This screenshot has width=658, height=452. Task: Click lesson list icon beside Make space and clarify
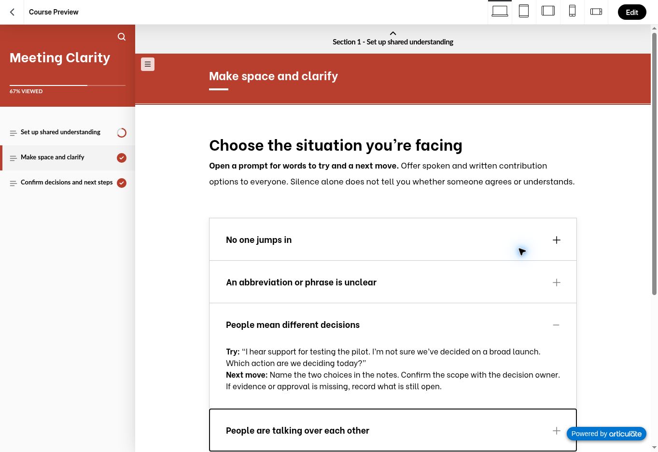[x=13, y=158]
